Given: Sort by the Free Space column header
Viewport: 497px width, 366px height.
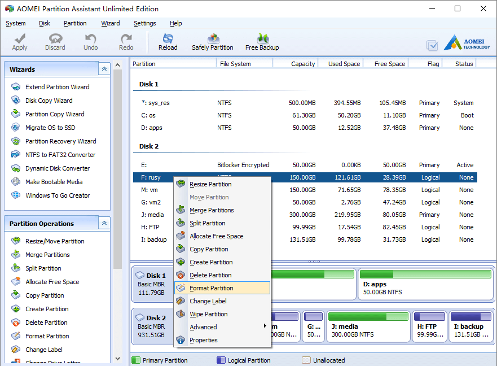Looking at the screenshot, I should [386, 64].
